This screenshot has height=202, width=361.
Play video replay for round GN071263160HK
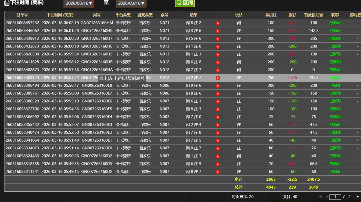pyautogui.click(x=218, y=31)
